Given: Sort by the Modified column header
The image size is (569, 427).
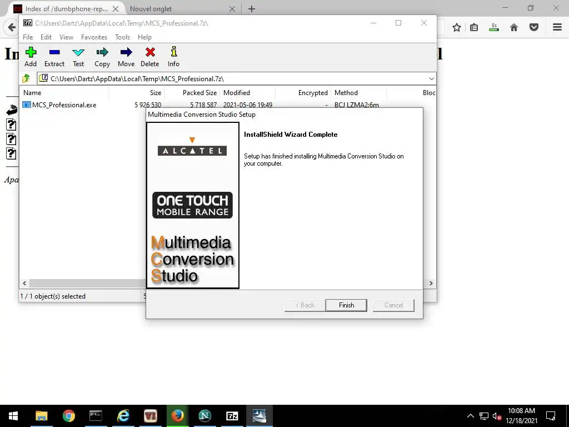Looking at the screenshot, I should click(x=247, y=93).
